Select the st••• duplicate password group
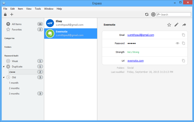194x122 pixels. point(26,72)
